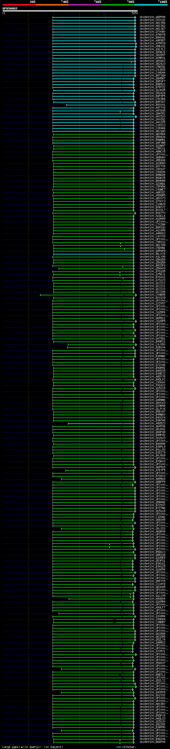Click the cyan ~100% identity legend segment

[x=151, y=5]
